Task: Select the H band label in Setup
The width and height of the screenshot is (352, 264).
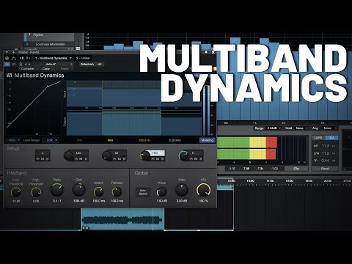Action: [193, 153]
